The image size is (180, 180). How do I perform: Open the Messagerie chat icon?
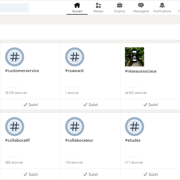141,6
